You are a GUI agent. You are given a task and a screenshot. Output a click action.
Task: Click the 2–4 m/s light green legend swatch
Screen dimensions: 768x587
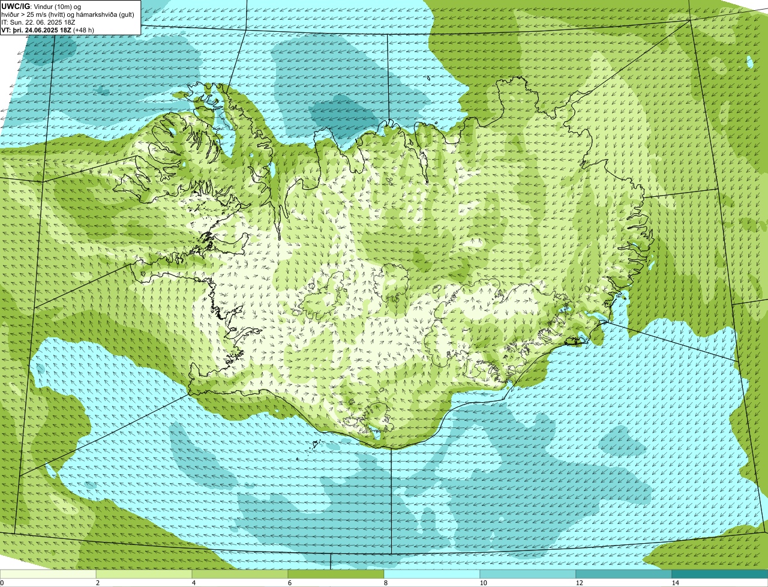(x=144, y=574)
